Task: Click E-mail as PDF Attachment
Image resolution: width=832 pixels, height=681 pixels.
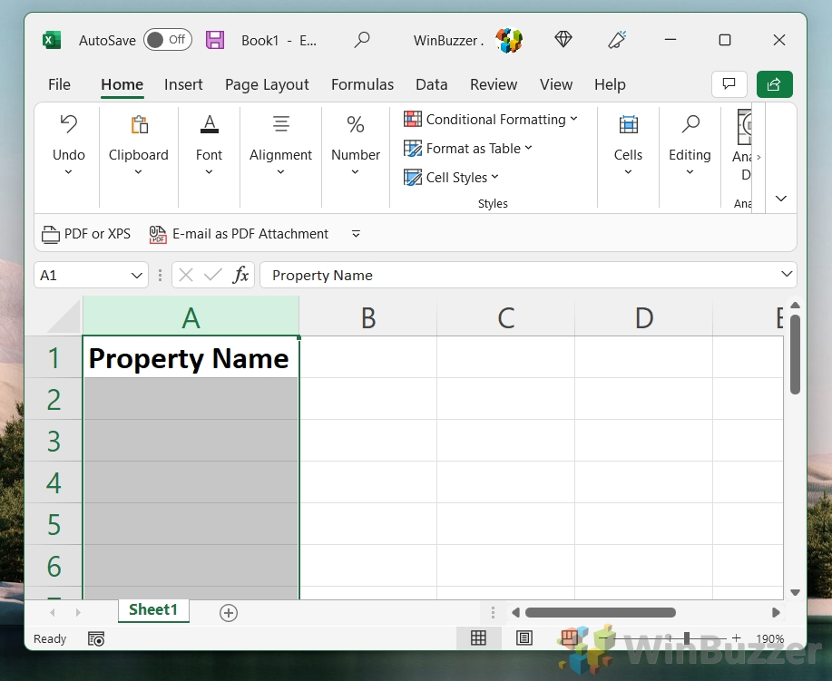Action: point(239,234)
